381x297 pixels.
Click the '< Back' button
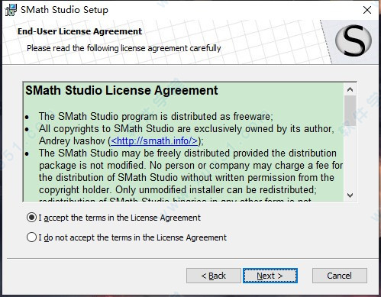pyautogui.click(x=214, y=276)
